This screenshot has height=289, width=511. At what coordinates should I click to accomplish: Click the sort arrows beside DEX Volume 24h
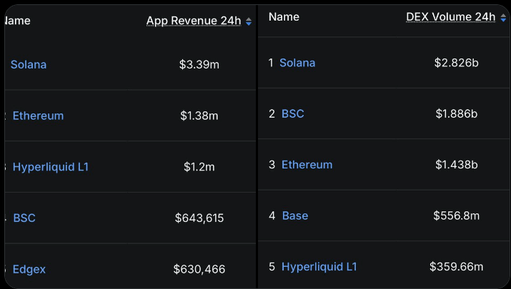503,19
